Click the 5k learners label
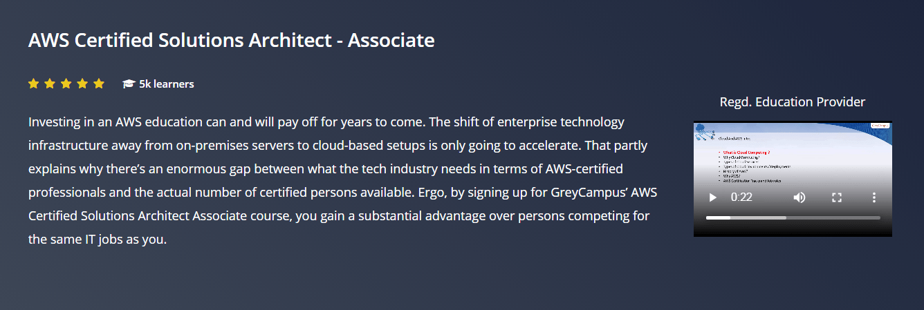Image resolution: width=924 pixels, height=310 pixels. [x=167, y=84]
